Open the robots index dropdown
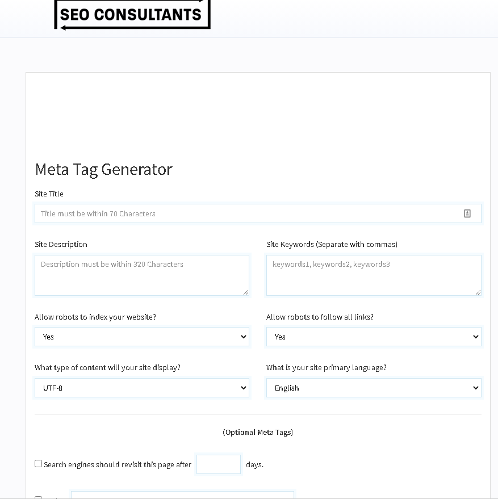The height and width of the screenshot is (499, 498). click(x=141, y=337)
